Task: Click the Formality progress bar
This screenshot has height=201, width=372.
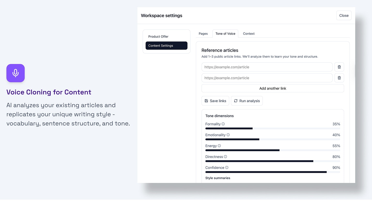Action: point(273,128)
